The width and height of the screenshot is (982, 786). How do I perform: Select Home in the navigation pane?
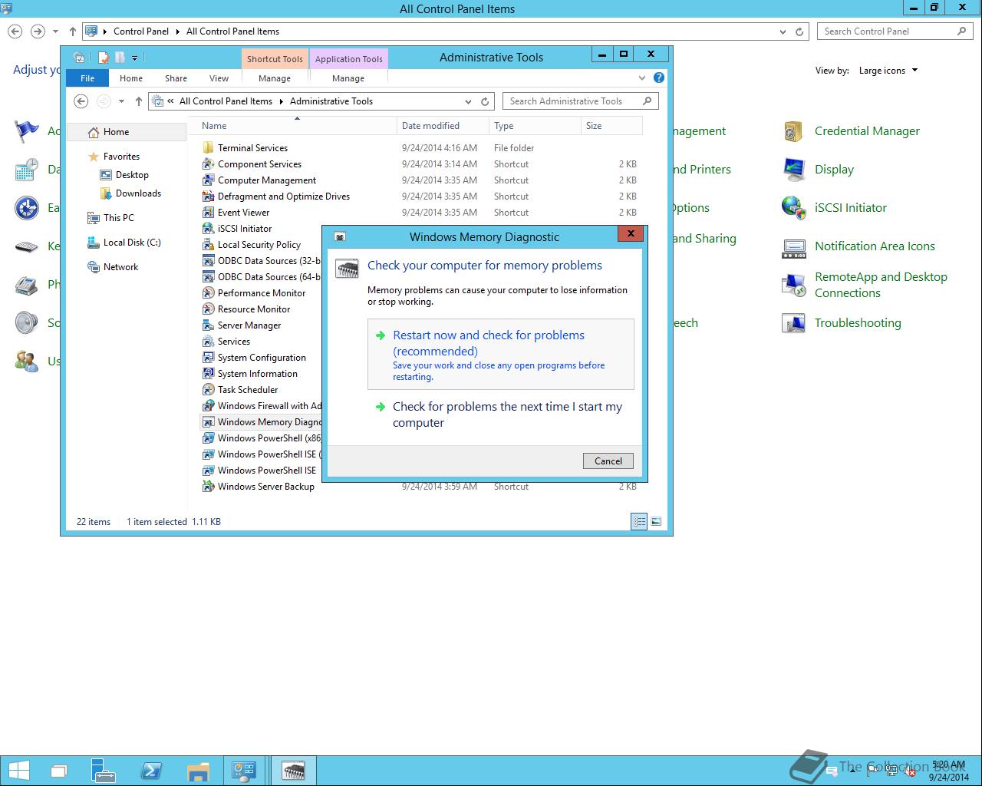tap(127, 132)
